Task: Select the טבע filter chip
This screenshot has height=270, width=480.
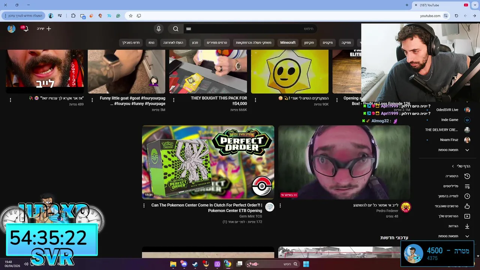Action: tap(195, 42)
